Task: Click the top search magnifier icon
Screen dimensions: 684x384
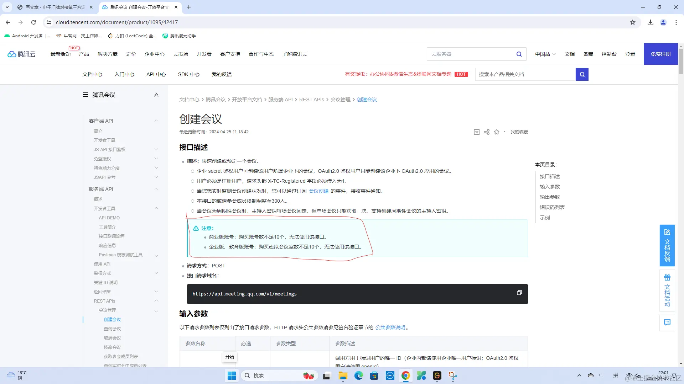Action: click(519, 54)
